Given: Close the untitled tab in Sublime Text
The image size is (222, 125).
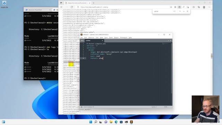Looking at the screenshot, I should click(102, 41).
